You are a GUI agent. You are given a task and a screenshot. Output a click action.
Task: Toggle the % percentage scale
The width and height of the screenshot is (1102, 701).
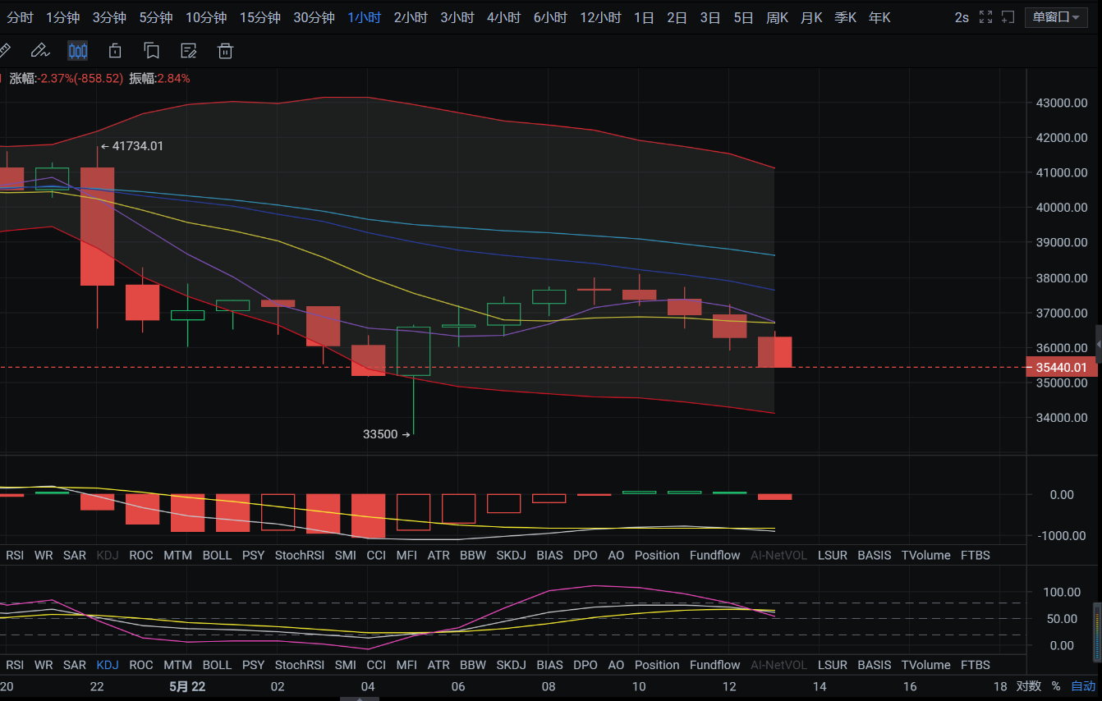click(x=1056, y=686)
